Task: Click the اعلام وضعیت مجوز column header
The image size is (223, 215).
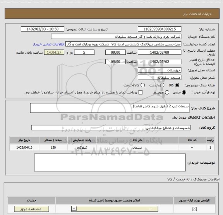Action: click(x=115, y=200)
